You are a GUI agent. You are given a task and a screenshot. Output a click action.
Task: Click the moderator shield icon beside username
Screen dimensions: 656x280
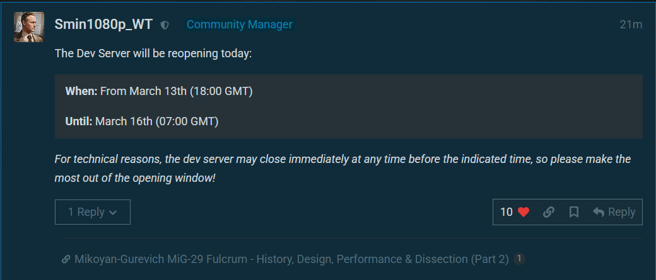click(x=165, y=25)
